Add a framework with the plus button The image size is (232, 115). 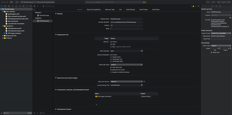click(x=96, y=105)
